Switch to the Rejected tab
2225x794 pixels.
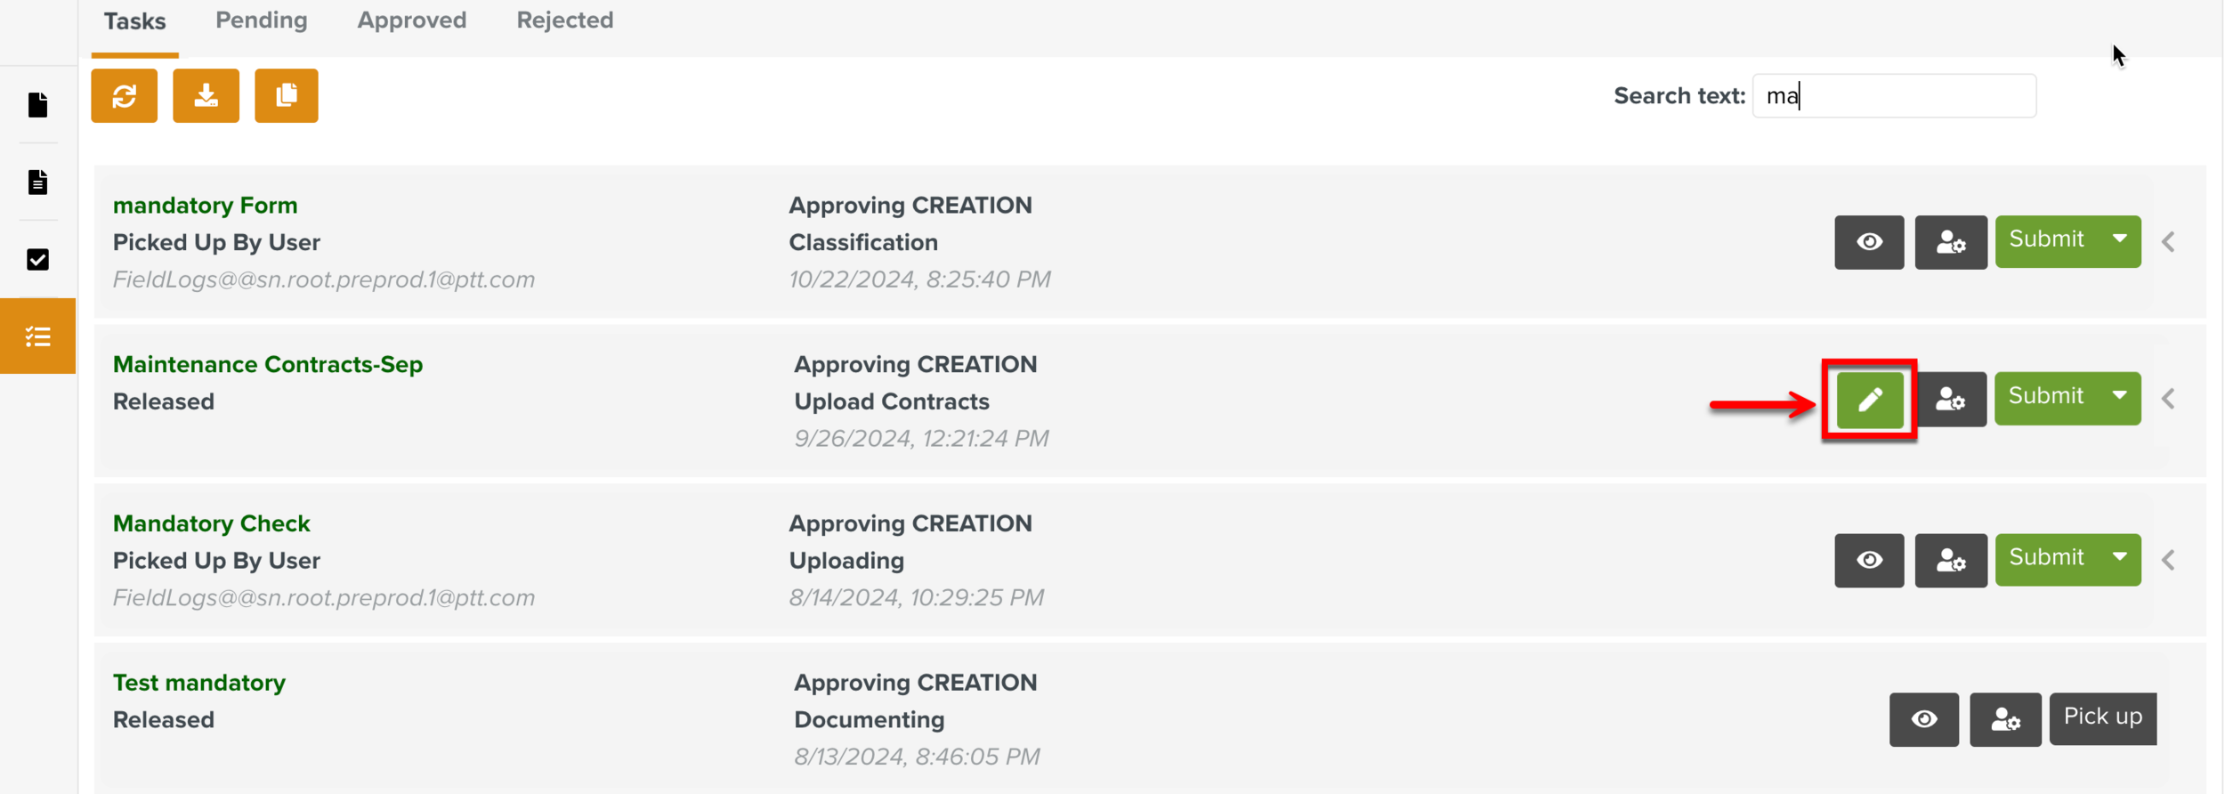point(564,20)
